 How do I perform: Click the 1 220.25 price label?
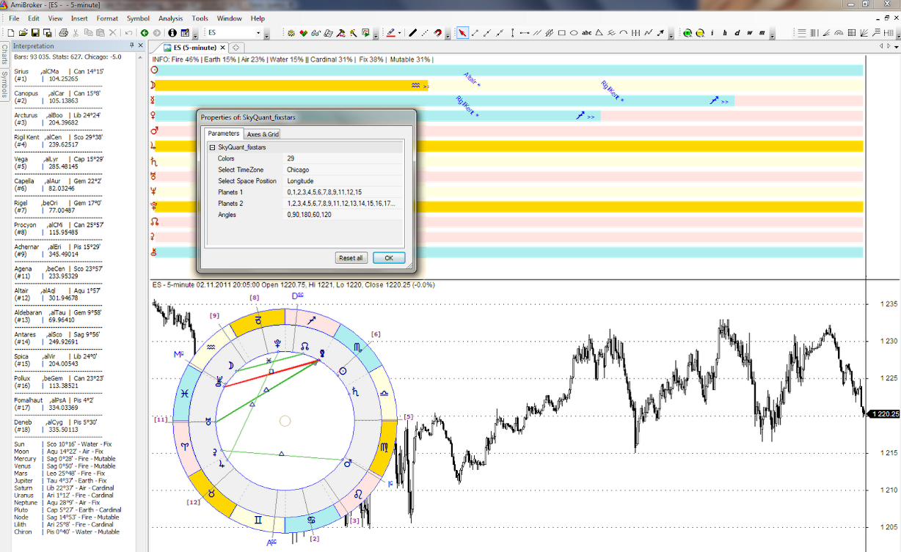point(884,414)
